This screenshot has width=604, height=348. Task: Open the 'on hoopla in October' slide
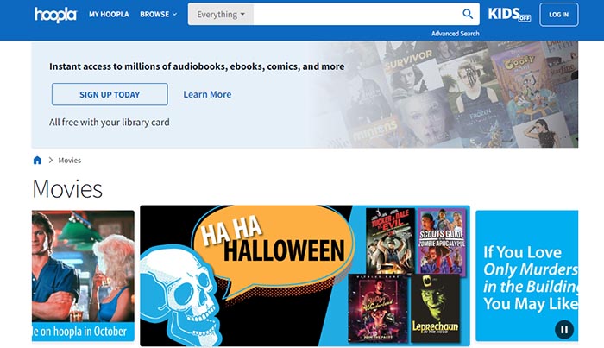point(83,276)
